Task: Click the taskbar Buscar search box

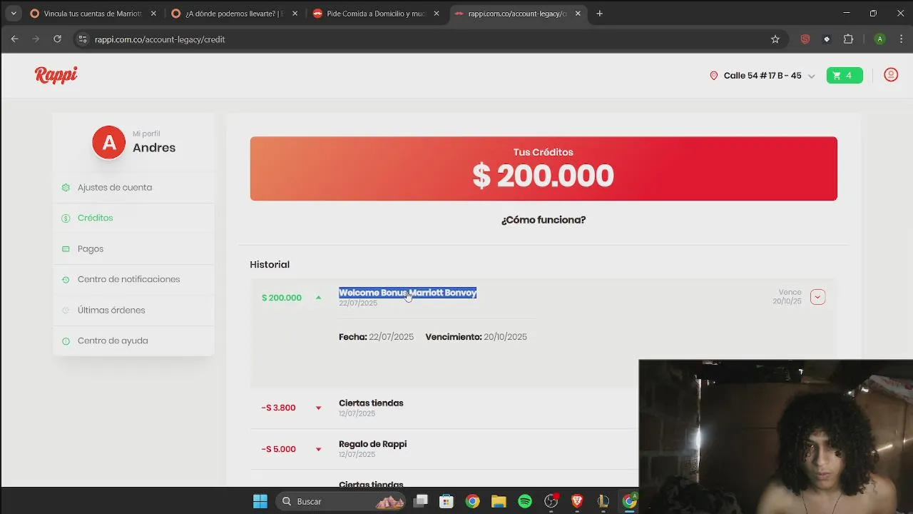Action: point(341,501)
